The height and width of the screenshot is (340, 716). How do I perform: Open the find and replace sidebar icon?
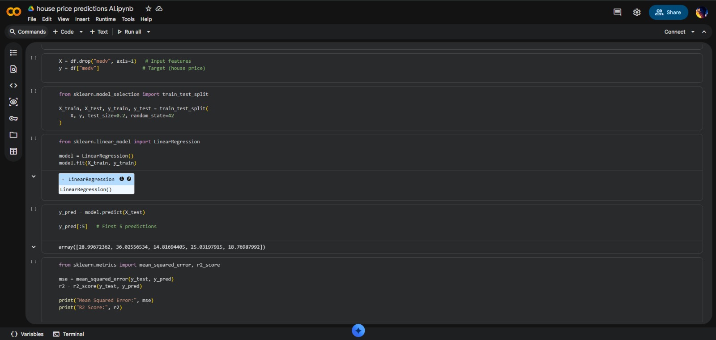13,69
